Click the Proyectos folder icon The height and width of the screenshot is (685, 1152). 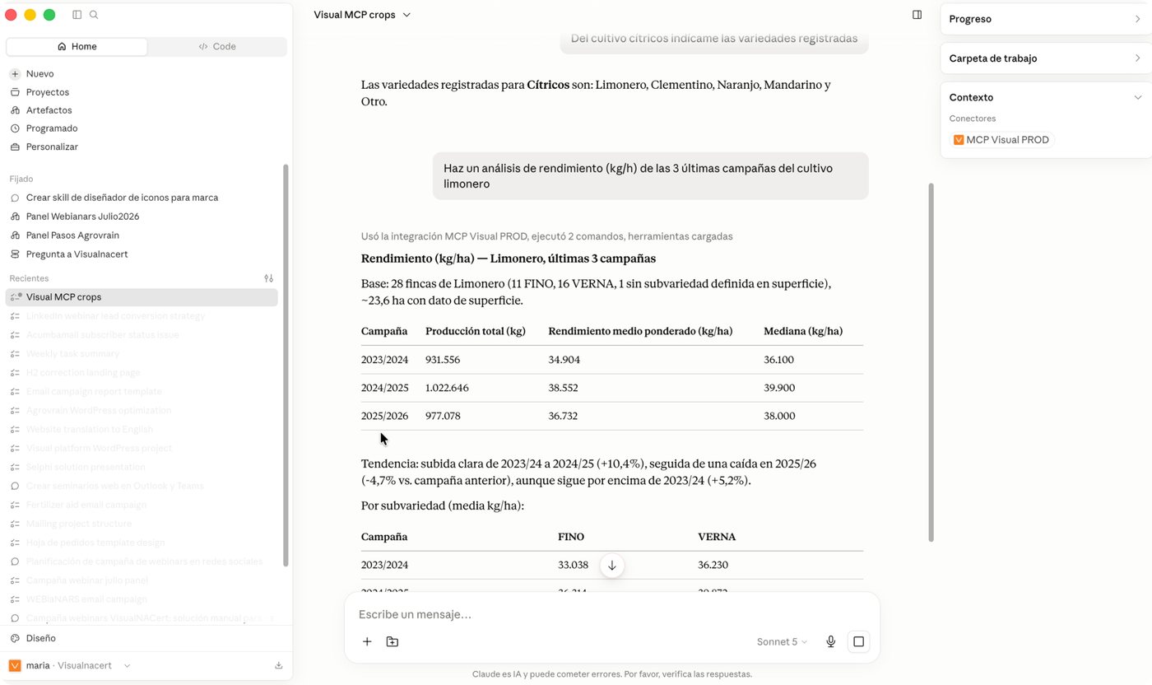tap(15, 92)
